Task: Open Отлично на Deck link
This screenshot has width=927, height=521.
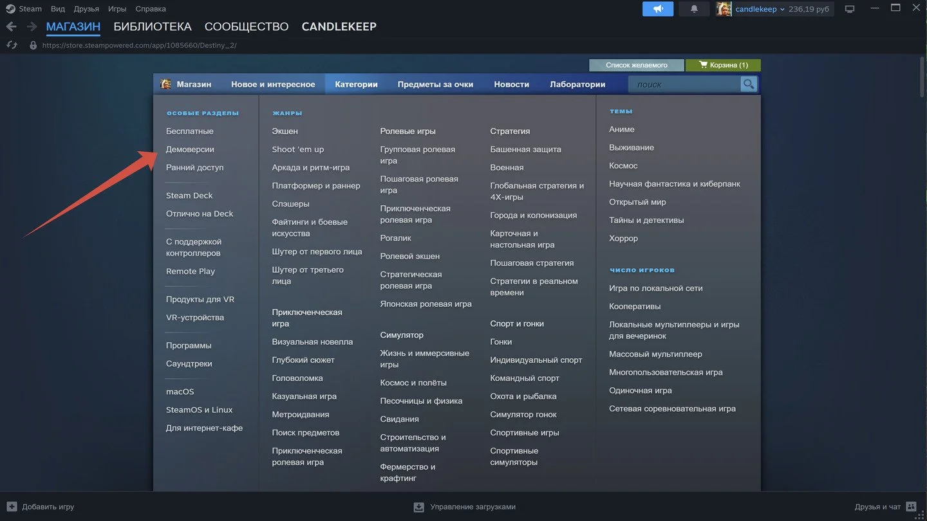Action: click(200, 214)
